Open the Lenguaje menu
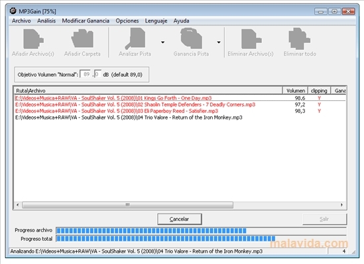 pos(156,21)
